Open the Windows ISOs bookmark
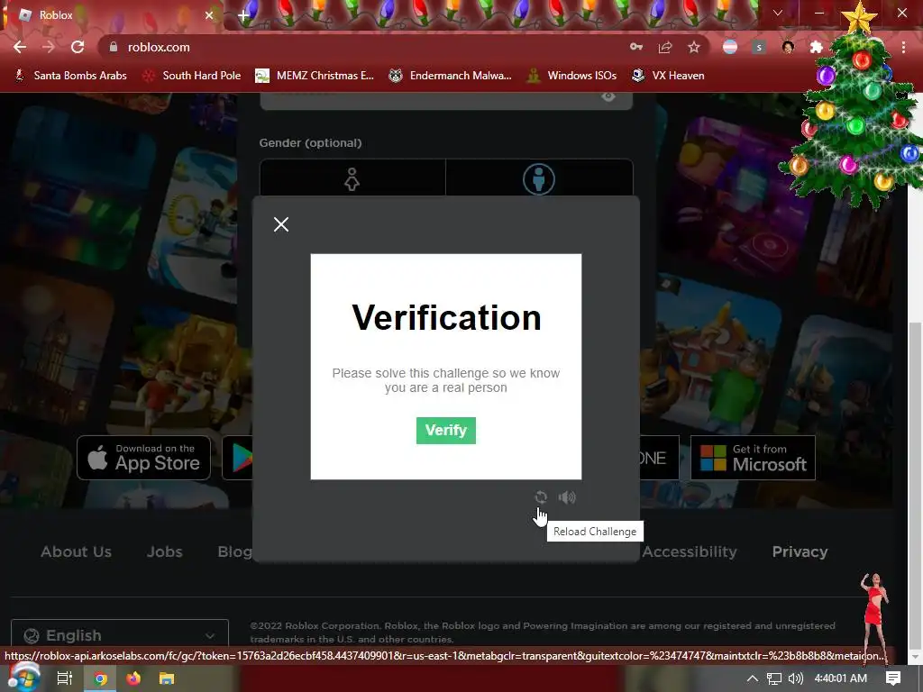The height and width of the screenshot is (692, 923). click(572, 76)
